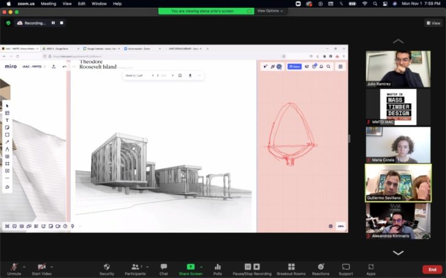
Task: Click the blue Share button in Miro
Action: (x=294, y=66)
